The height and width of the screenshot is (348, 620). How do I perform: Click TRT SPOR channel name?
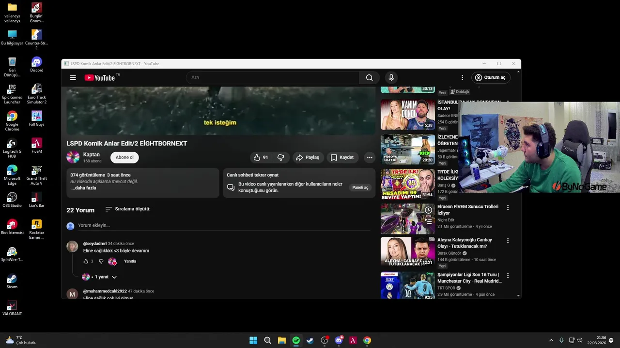tap(446, 288)
